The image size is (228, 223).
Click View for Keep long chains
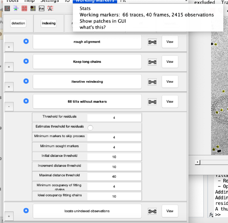coord(170,62)
